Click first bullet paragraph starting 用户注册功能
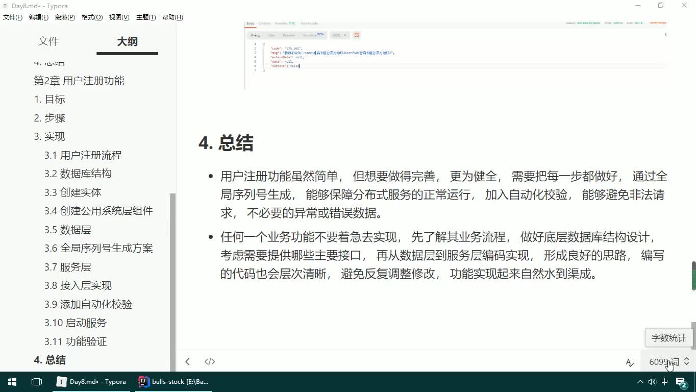The width and height of the screenshot is (696, 392). 443,195
